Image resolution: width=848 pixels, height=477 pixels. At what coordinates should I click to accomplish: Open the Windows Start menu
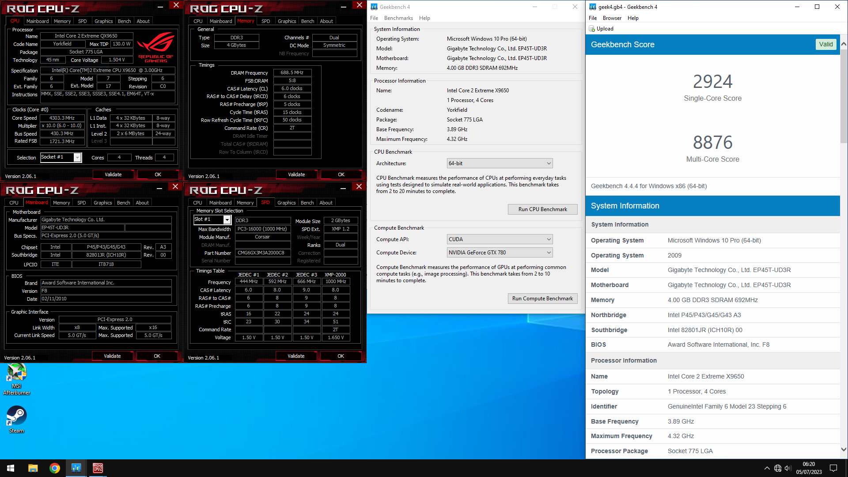pos(11,468)
